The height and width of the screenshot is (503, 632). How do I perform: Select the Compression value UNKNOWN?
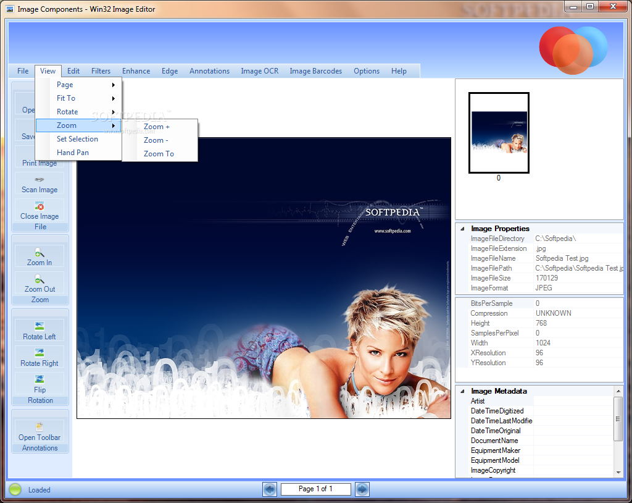[554, 313]
